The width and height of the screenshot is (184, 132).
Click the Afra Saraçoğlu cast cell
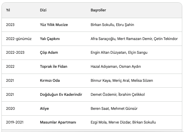point(134,39)
